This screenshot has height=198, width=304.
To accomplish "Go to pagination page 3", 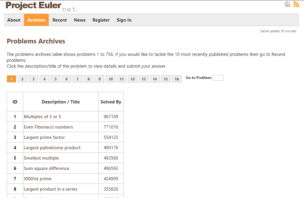I will pos(33,79).
